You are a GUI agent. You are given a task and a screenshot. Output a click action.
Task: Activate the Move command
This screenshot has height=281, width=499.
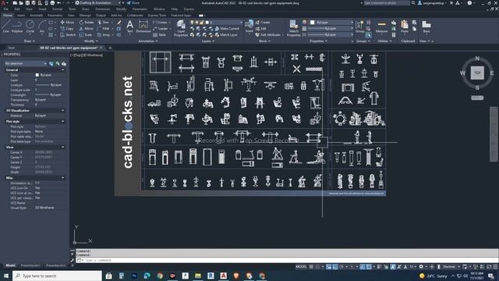pyautogui.click(x=67, y=23)
